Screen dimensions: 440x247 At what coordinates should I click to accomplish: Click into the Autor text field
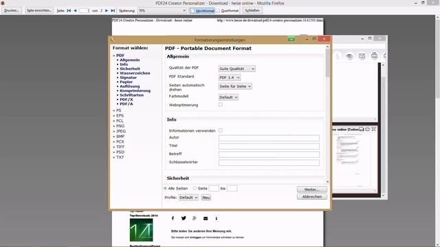click(x=269, y=138)
